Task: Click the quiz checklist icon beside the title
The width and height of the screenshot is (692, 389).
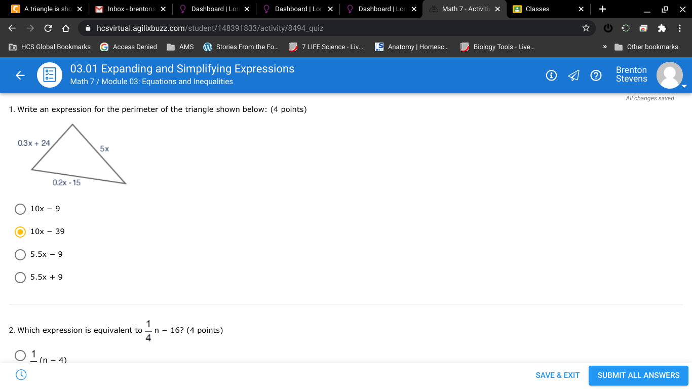Action: (50, 75)
